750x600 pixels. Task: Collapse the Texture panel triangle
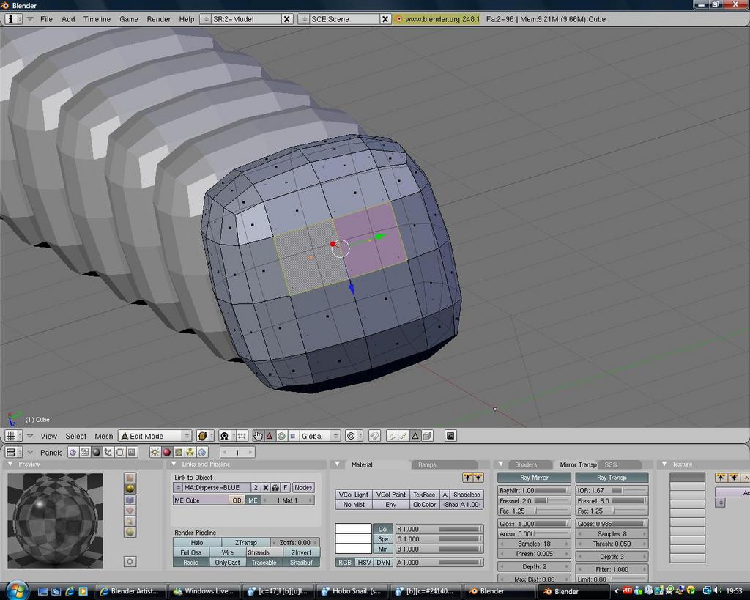pyautogui.click(x=664, y=464)
